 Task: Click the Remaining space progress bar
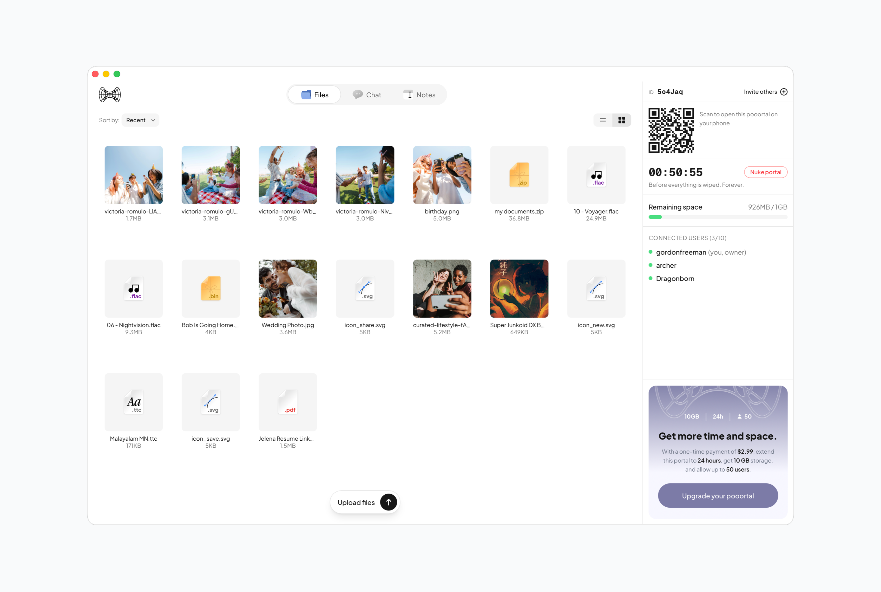718,217
